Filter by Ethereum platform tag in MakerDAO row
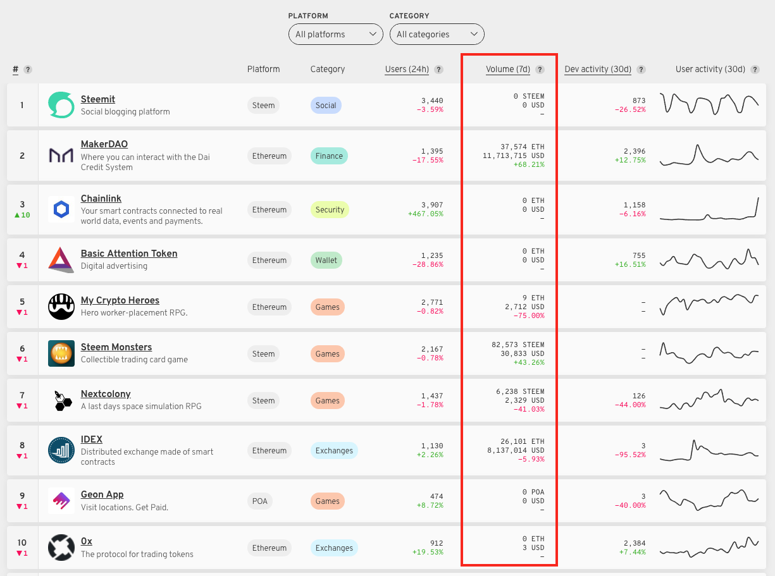This screenshot has width=775, height=576. (270, 156)
